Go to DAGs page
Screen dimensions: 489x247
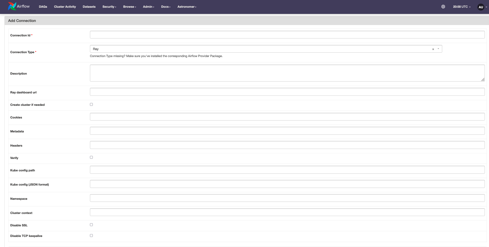tap(43, 7)
